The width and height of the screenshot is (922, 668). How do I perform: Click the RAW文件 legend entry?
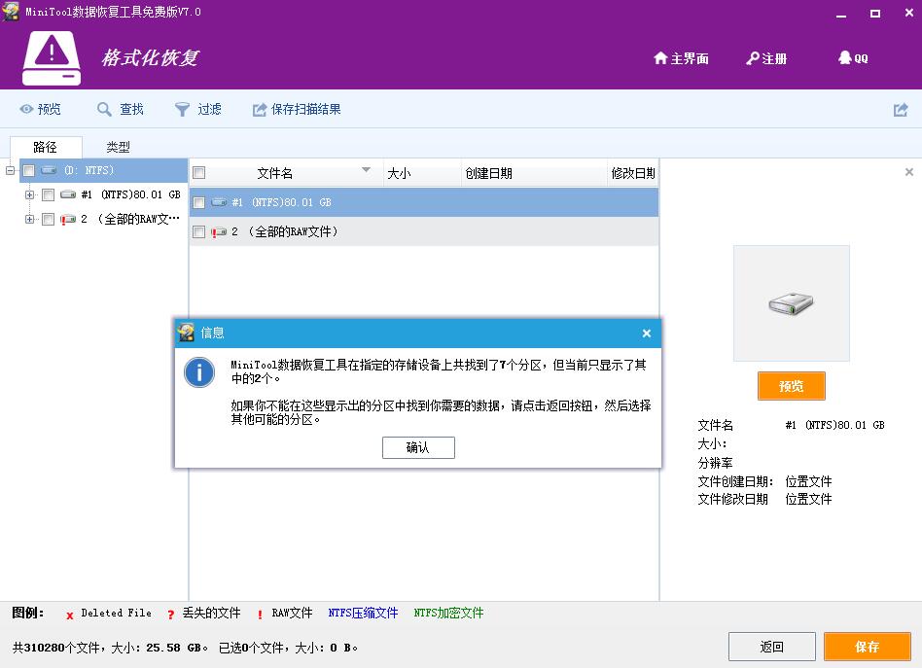(285, 614)
